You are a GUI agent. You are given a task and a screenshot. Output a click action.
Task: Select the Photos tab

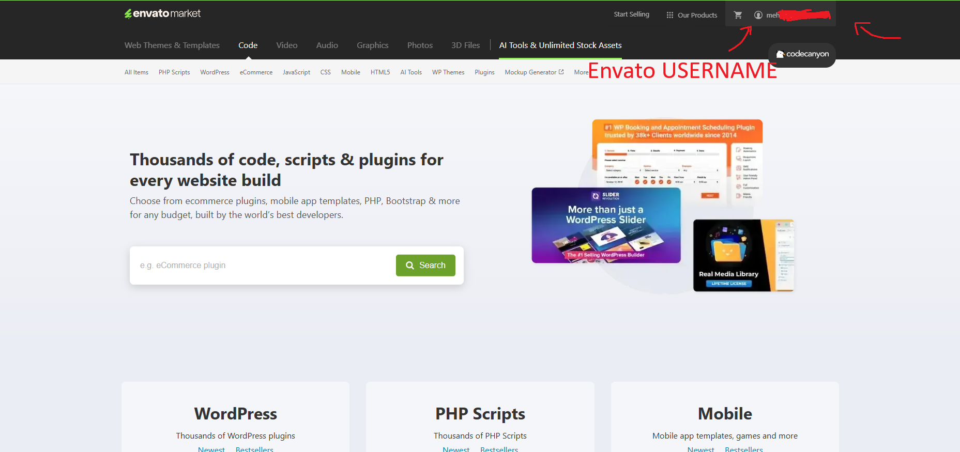(420, 45)
